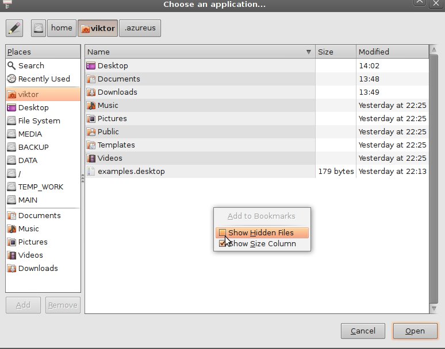The image size is (445, 349).
Task: Click the Modified column header
Action: pos(393,52)
